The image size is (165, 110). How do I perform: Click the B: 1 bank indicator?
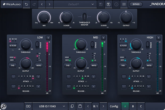[x=96, y=106]
